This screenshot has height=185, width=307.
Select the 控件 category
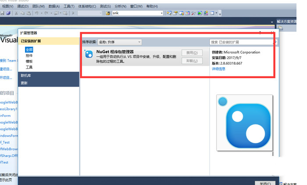29,55
